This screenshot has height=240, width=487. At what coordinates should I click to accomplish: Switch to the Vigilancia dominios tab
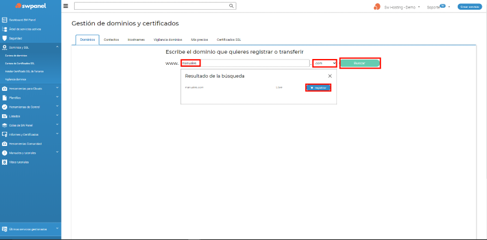click(168, 40)
